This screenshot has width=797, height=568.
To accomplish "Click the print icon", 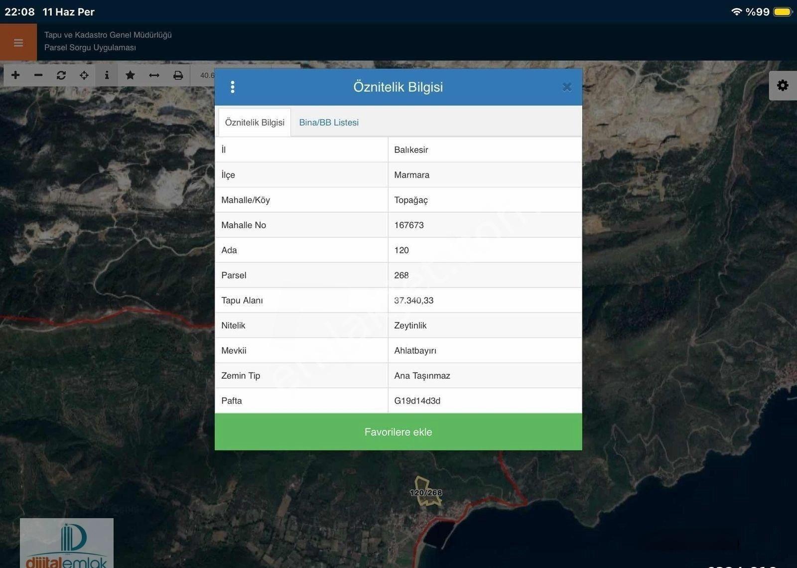I will [x=178, y=75].
